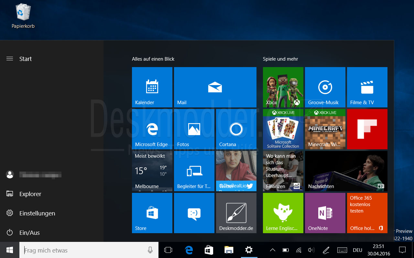Open the red Flipboard tile
The height and width of the screenshot is (258, 414).
click(367, 129)
